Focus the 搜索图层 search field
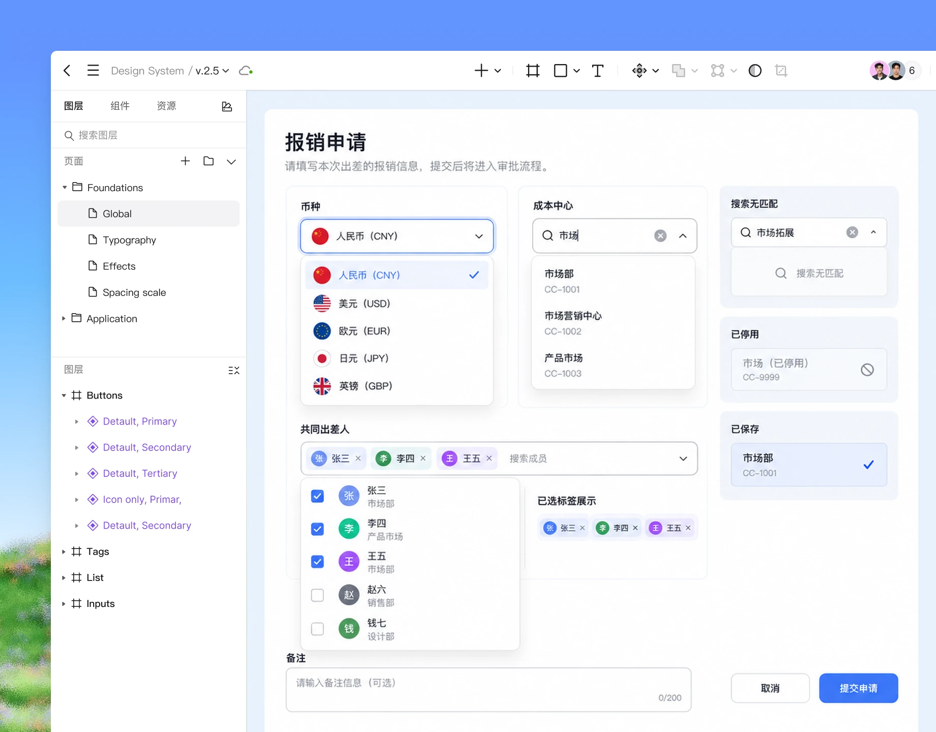The image size is (936, 732). pos(149,135)
